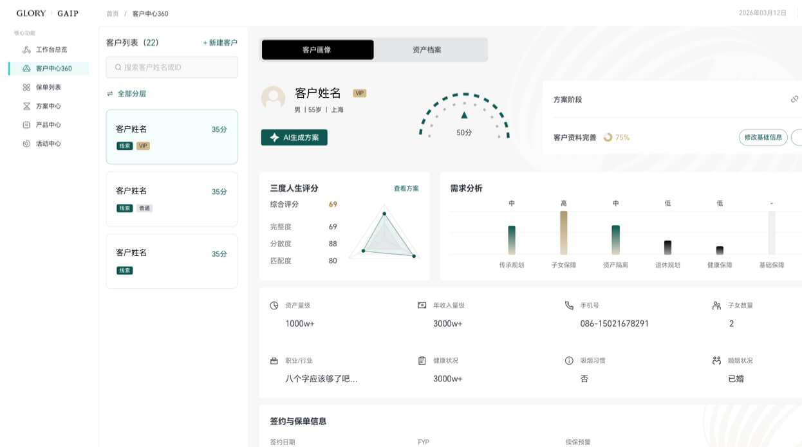Click the 年收入量级 icon
802x447 pixels.
(422, 306)
